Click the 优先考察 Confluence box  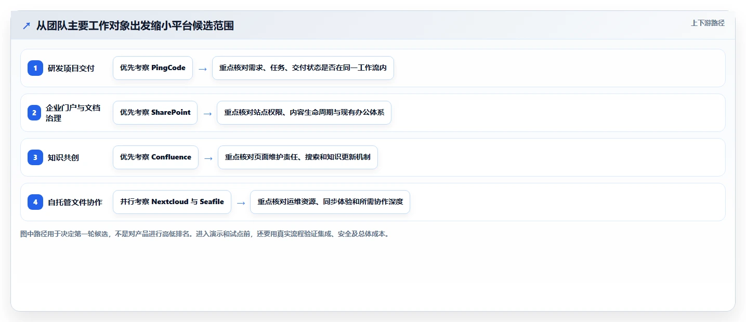click(156, 157)
